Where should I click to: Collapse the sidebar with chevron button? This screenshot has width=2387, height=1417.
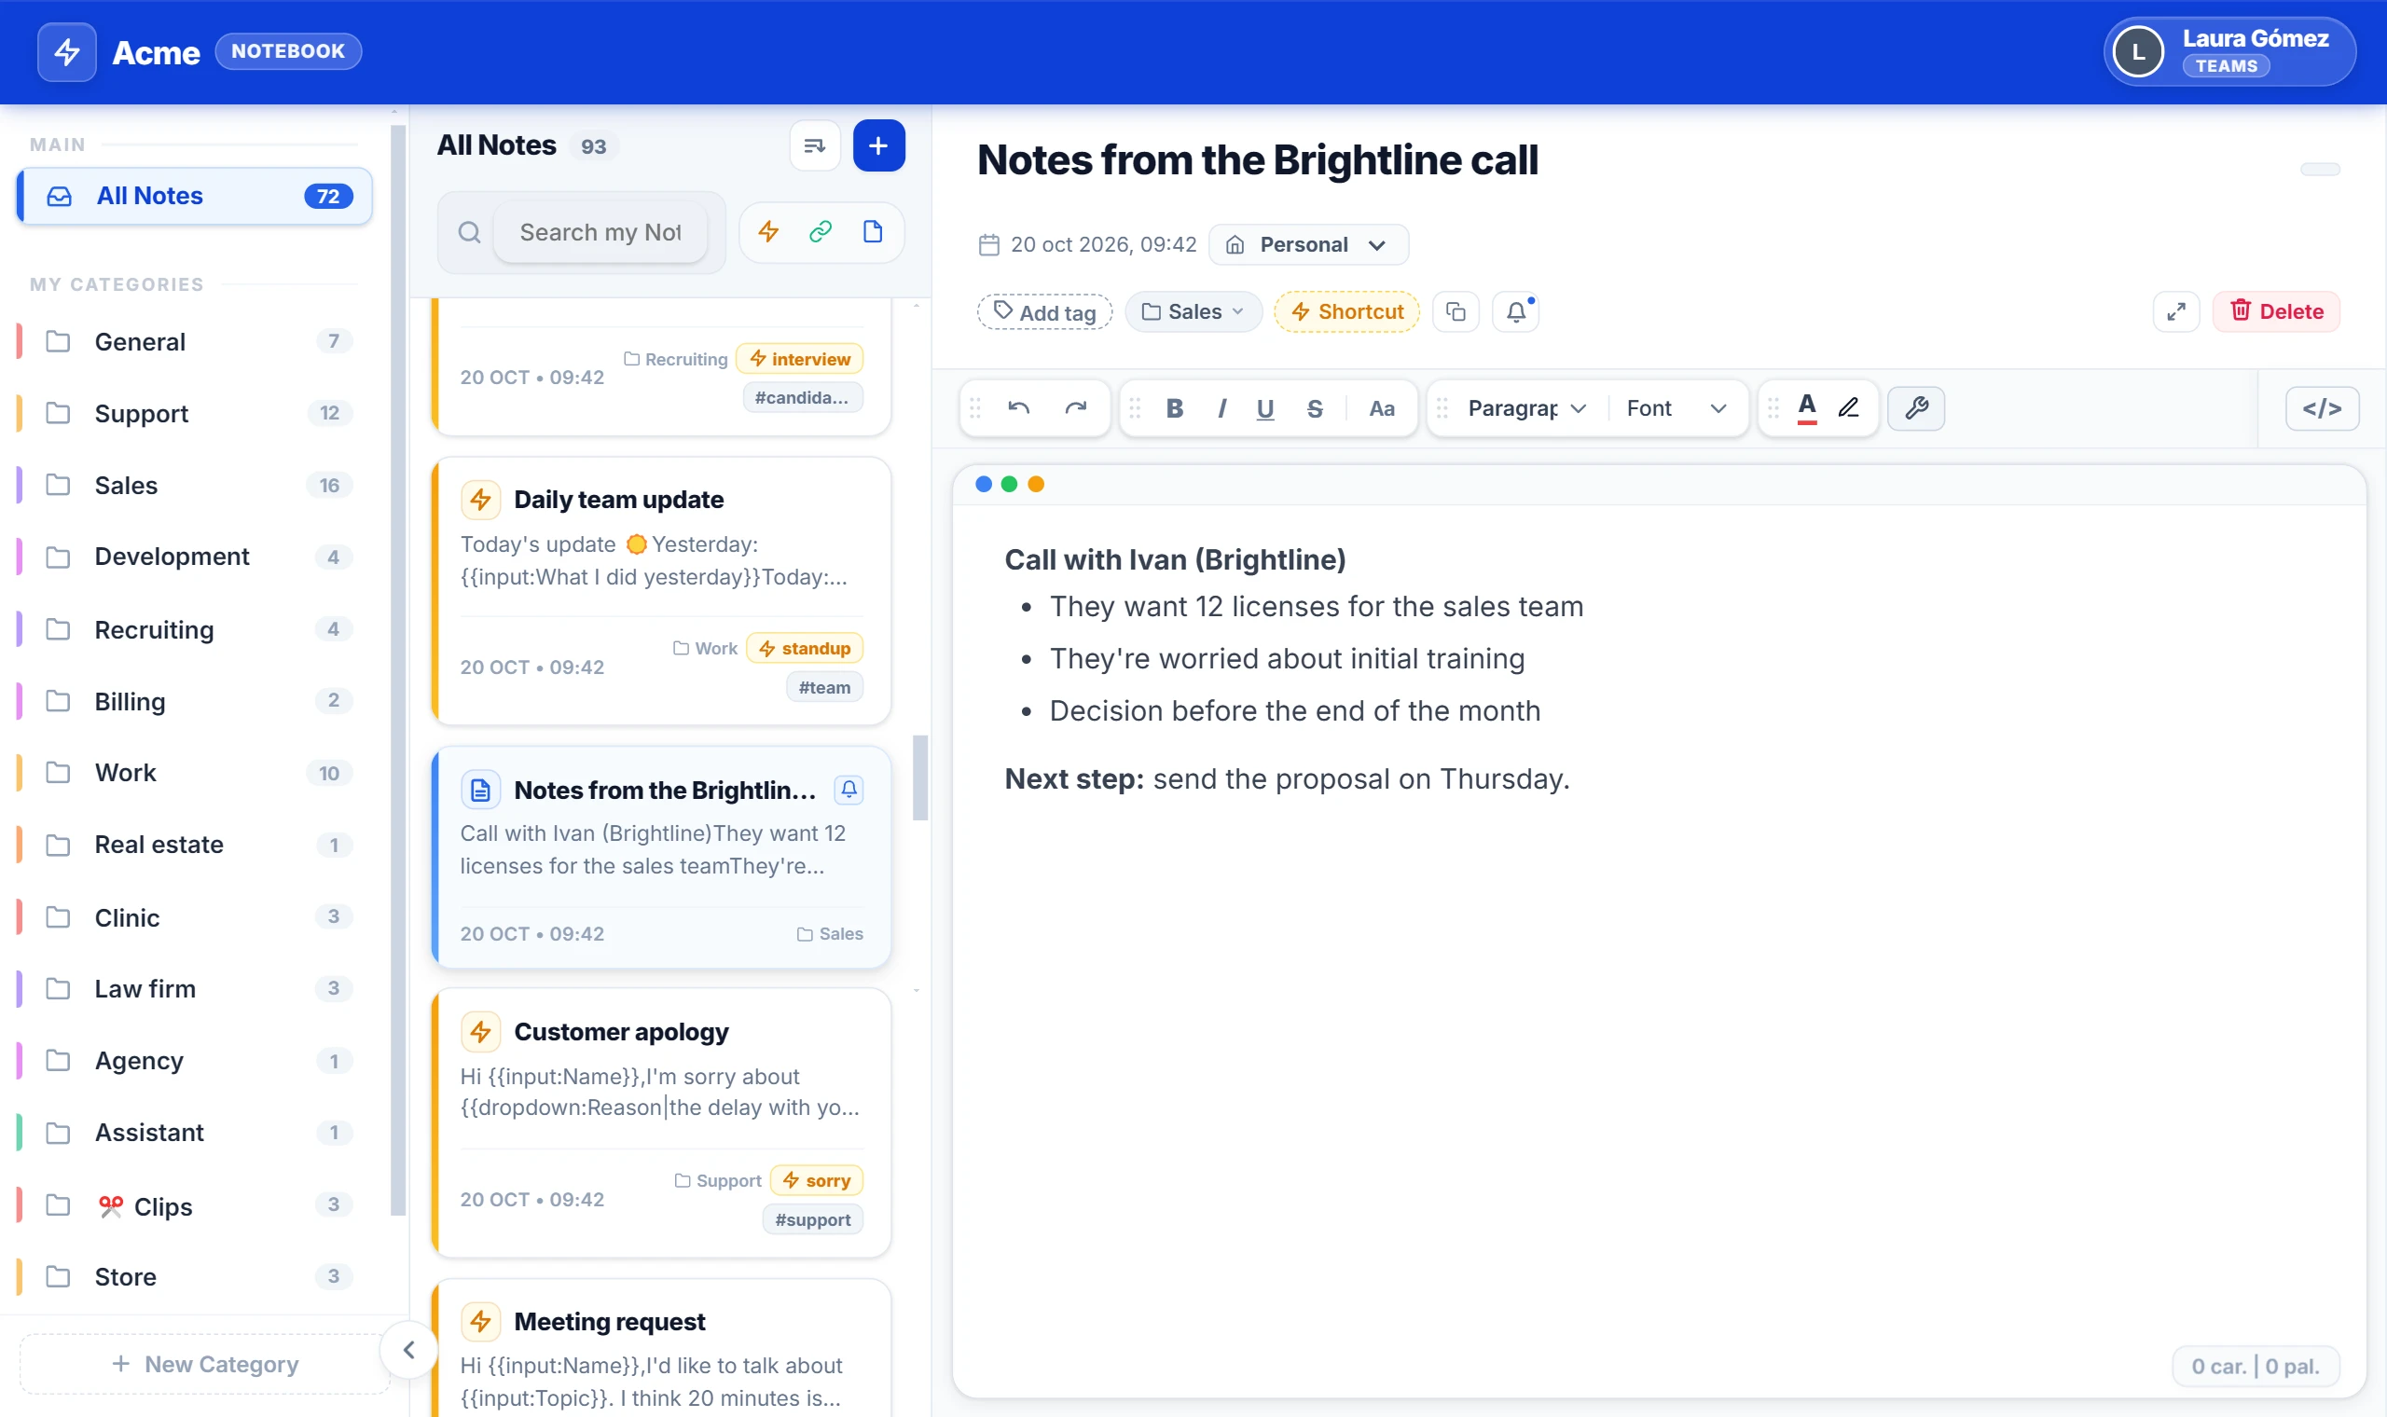(x=408, y=1349)
